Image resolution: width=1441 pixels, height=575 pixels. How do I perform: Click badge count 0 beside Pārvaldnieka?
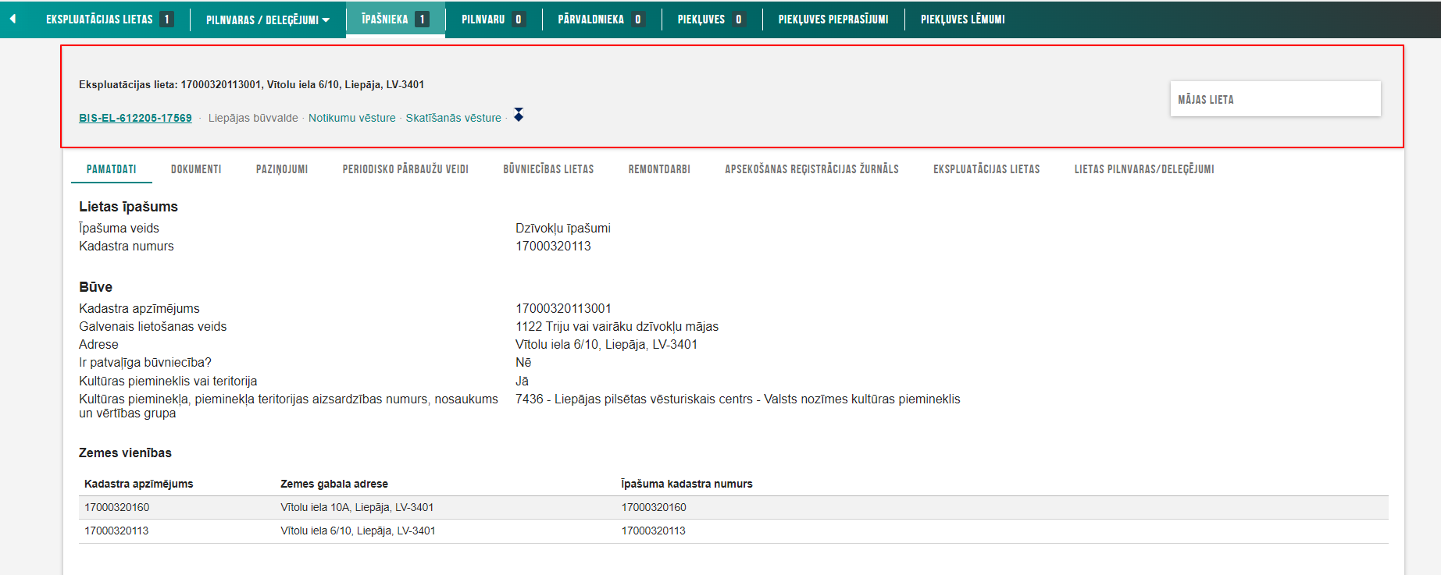pyautogui.click(x=638, y=19)
